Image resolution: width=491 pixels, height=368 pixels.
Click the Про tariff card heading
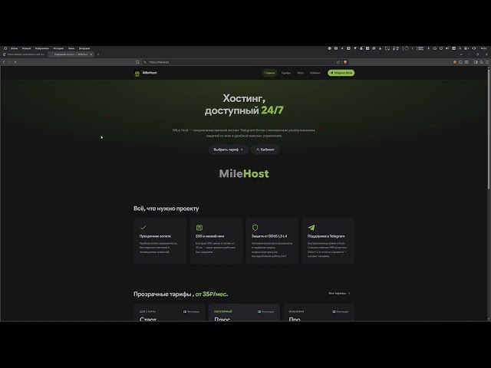click(295, 319)
